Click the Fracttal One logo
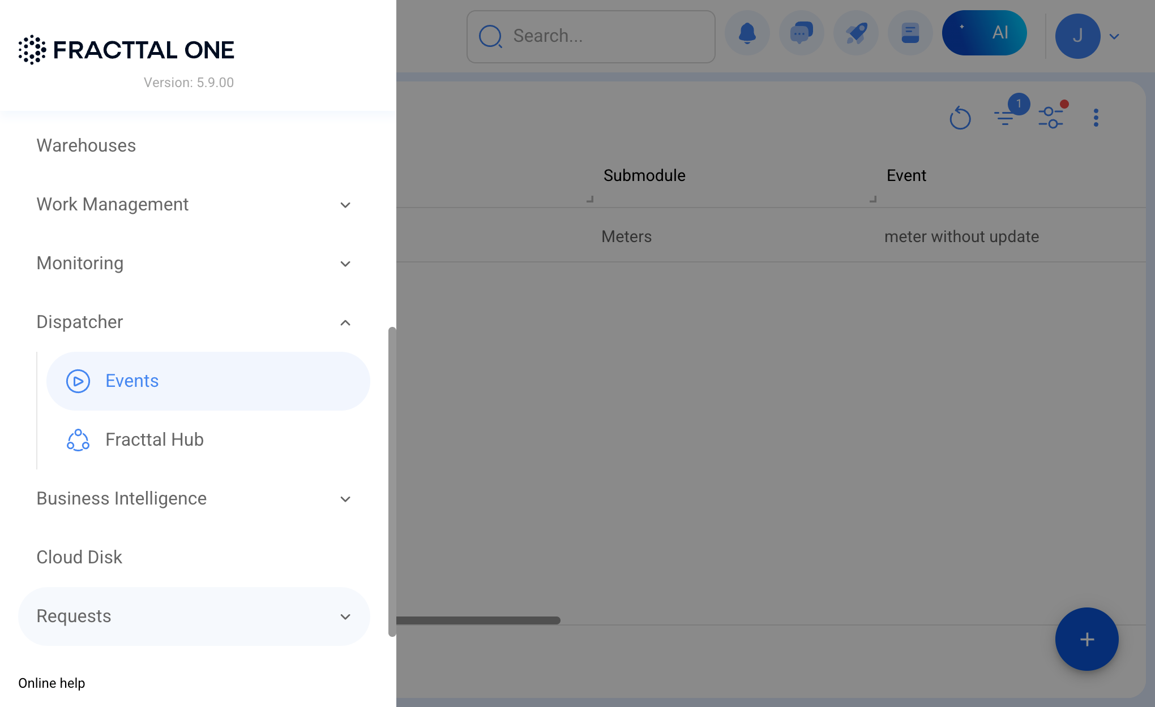 coord(126,50)
